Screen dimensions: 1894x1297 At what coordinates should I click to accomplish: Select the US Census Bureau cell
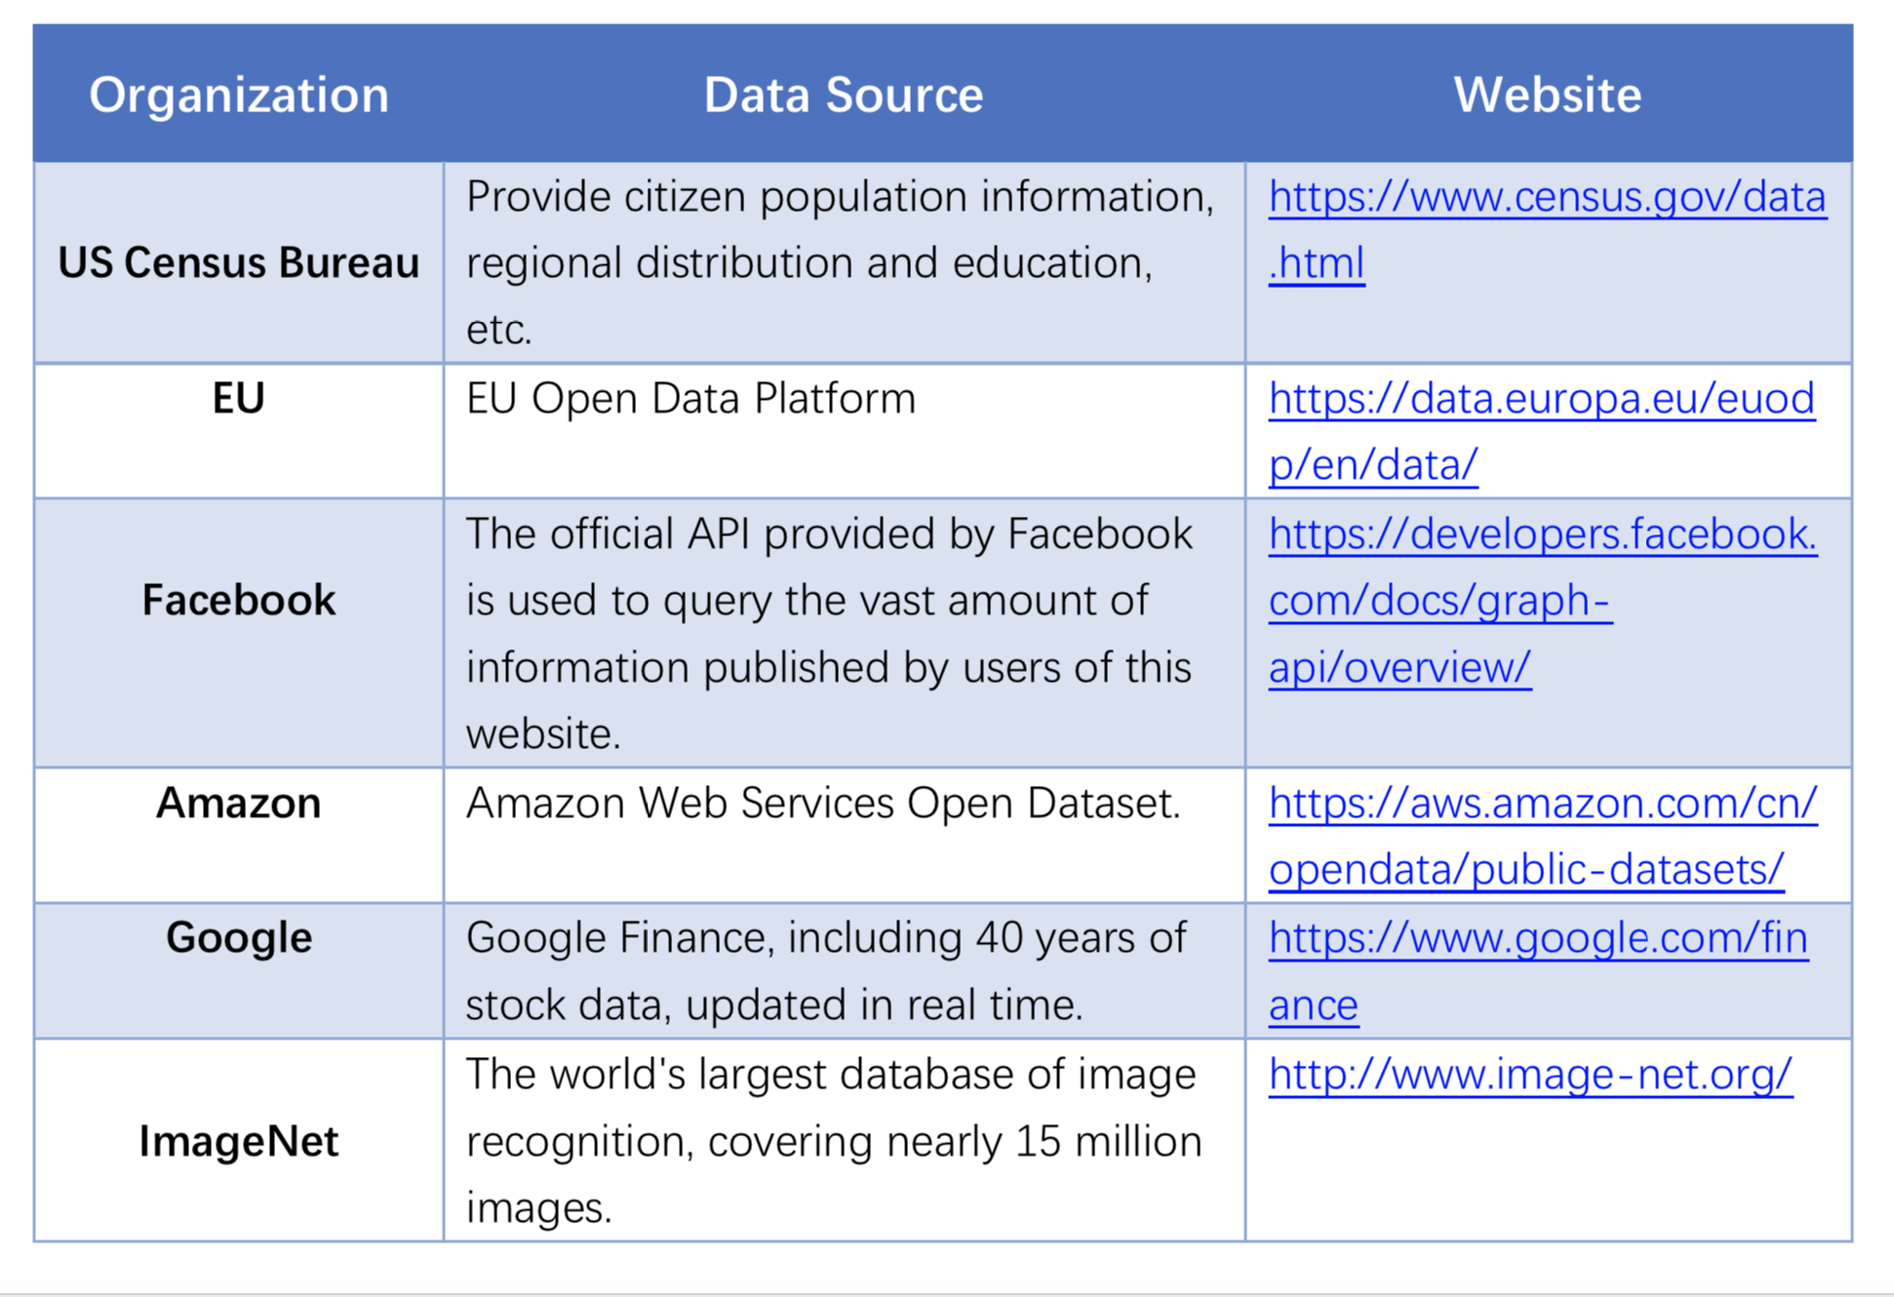239,263
